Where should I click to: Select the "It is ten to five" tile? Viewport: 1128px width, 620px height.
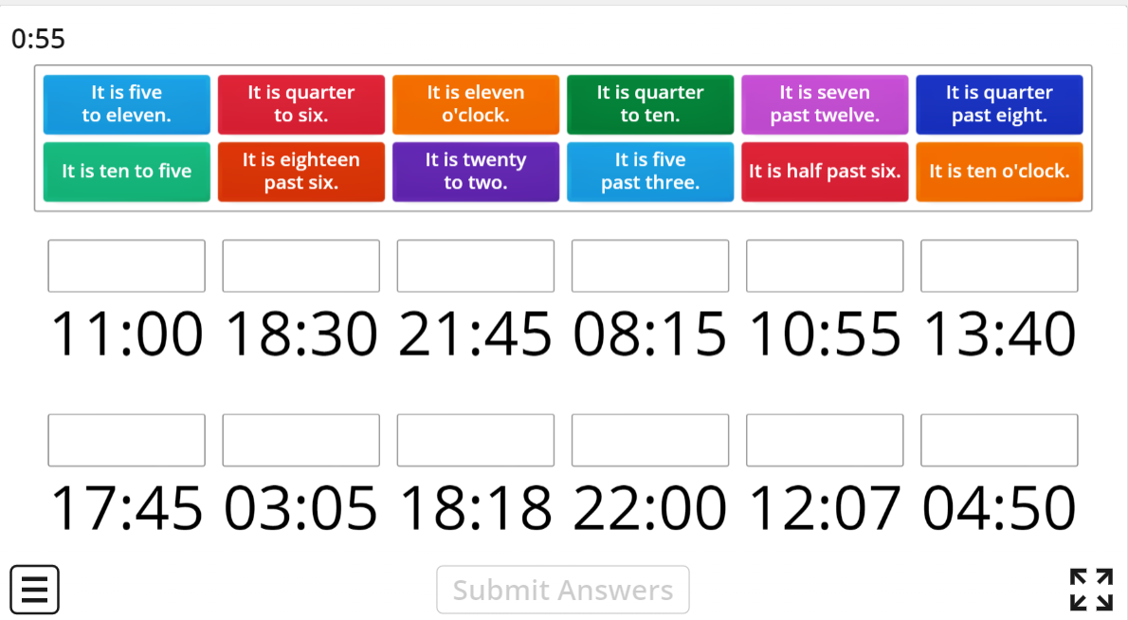[126, 172]
